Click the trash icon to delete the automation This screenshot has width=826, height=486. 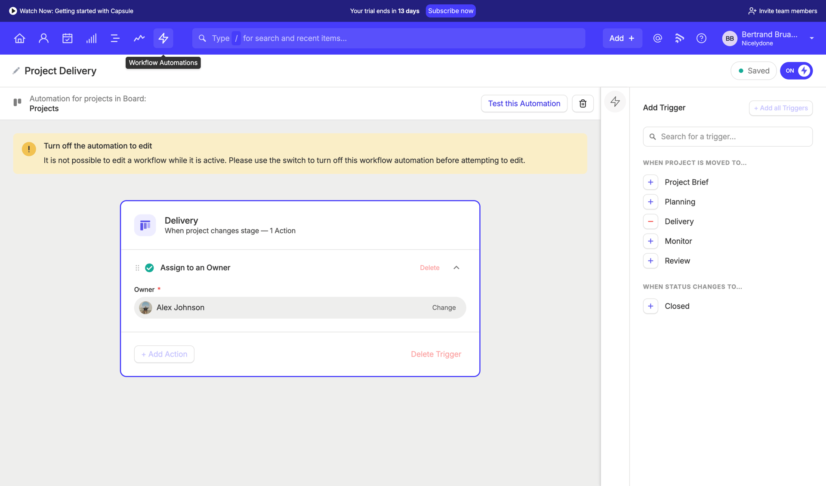coord(583,103)
